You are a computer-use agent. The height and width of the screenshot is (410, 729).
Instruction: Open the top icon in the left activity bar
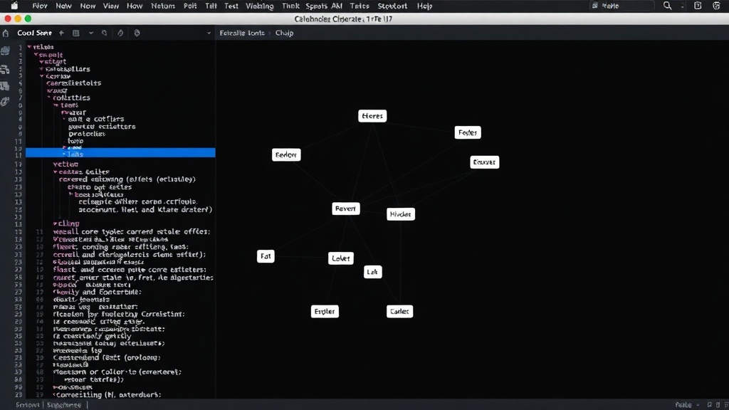(x=5, y=51)
